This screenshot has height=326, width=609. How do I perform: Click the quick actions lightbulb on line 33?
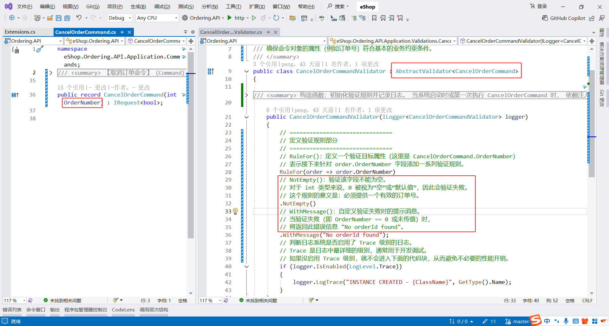pyautogui.click(x=235, y=211)
